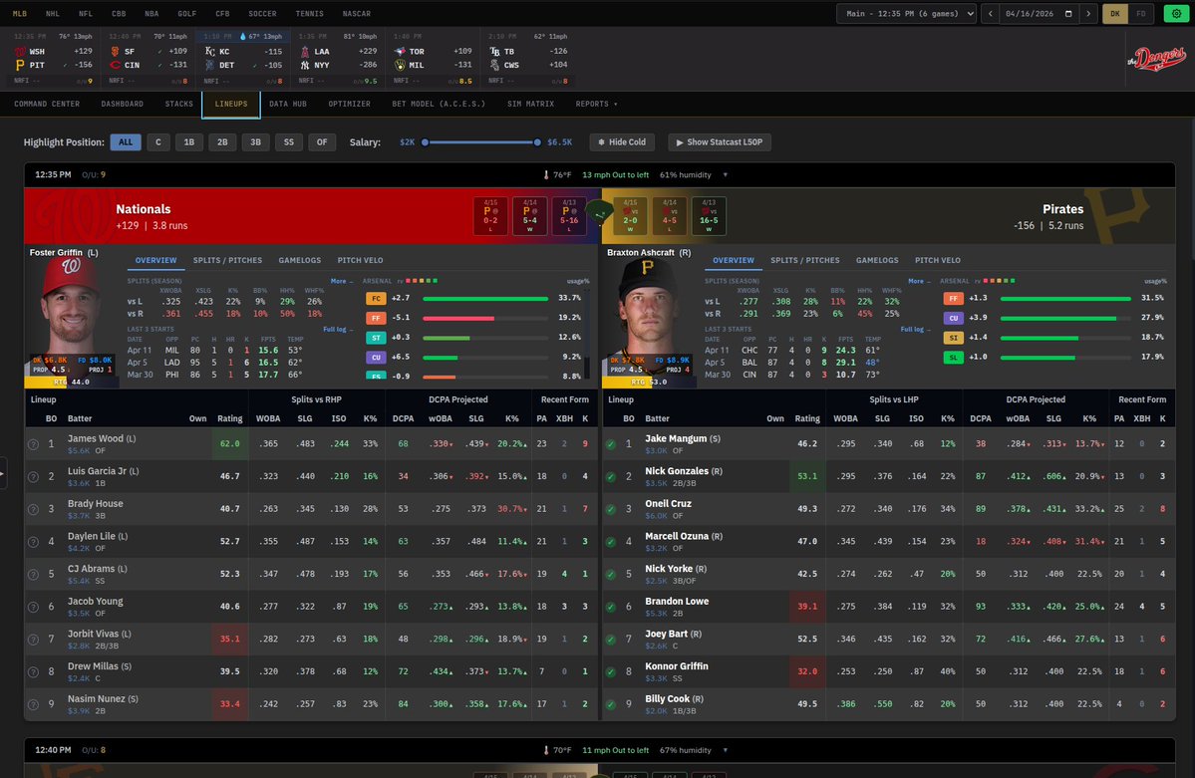
Task: Highlight 3B position
Action: pos(256,142)
